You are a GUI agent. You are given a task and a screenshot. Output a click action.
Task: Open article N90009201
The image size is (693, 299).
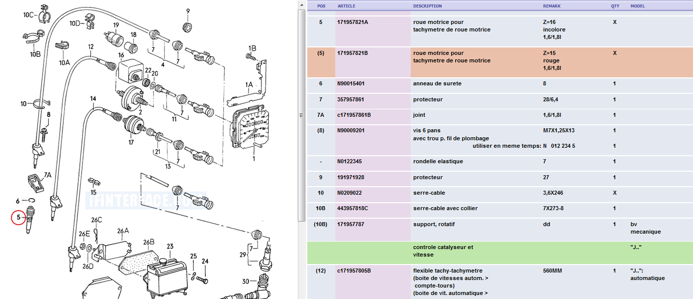click(x=350, y=131)
